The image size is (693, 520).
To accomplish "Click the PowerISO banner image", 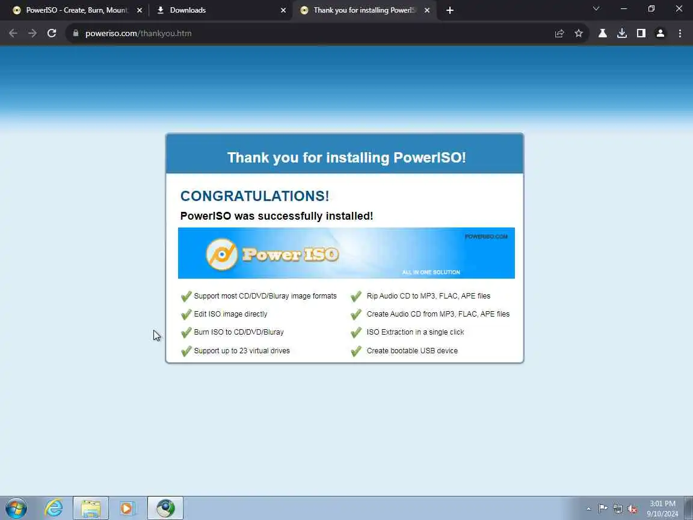I will pos(346,253).
